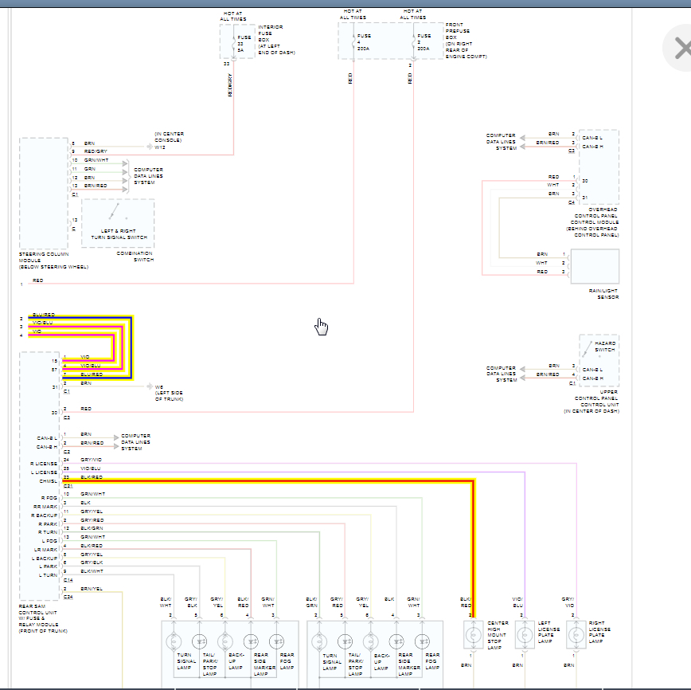Click the left license plate lamp symbol
This screenshot has height=690, width=691.
pyautogui.click(x=525, y=635)
